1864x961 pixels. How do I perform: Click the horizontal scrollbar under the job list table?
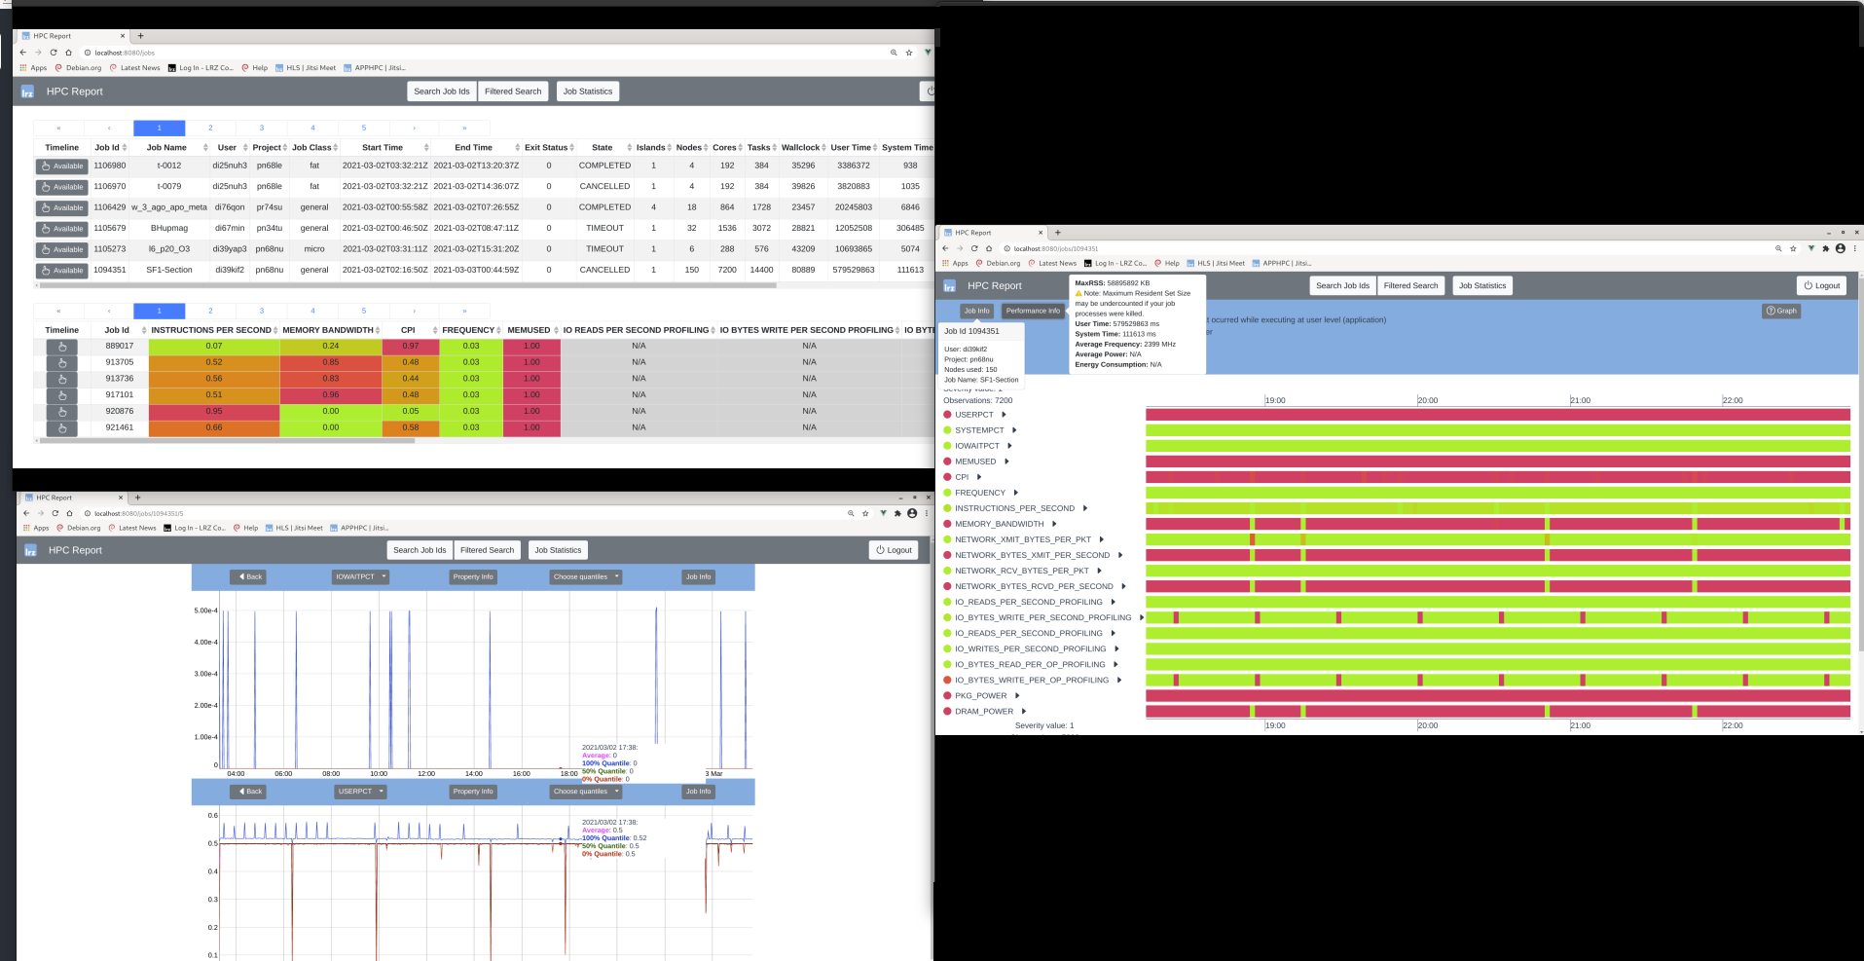click(409, 285)
